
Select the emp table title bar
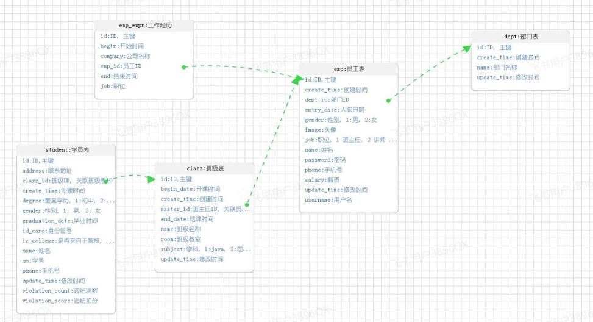(x=349, y=69)
